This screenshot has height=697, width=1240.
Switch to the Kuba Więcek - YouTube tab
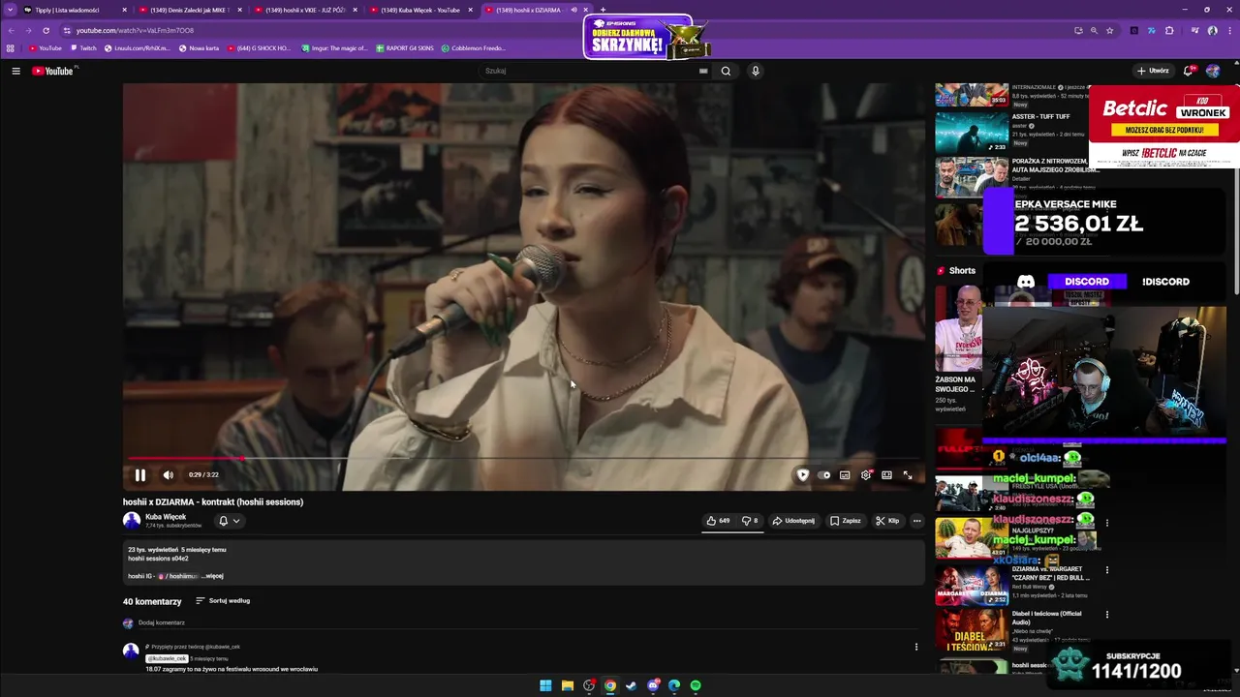pyautogui.click(x=420, y=10)
